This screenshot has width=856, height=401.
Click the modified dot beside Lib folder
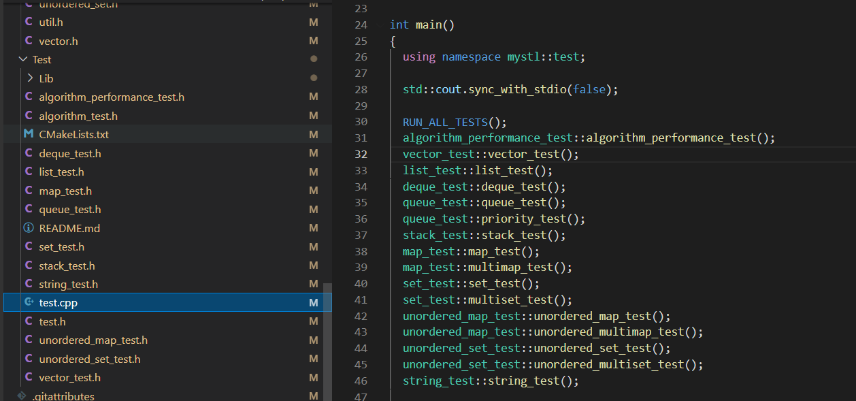(x=314, y=78)
